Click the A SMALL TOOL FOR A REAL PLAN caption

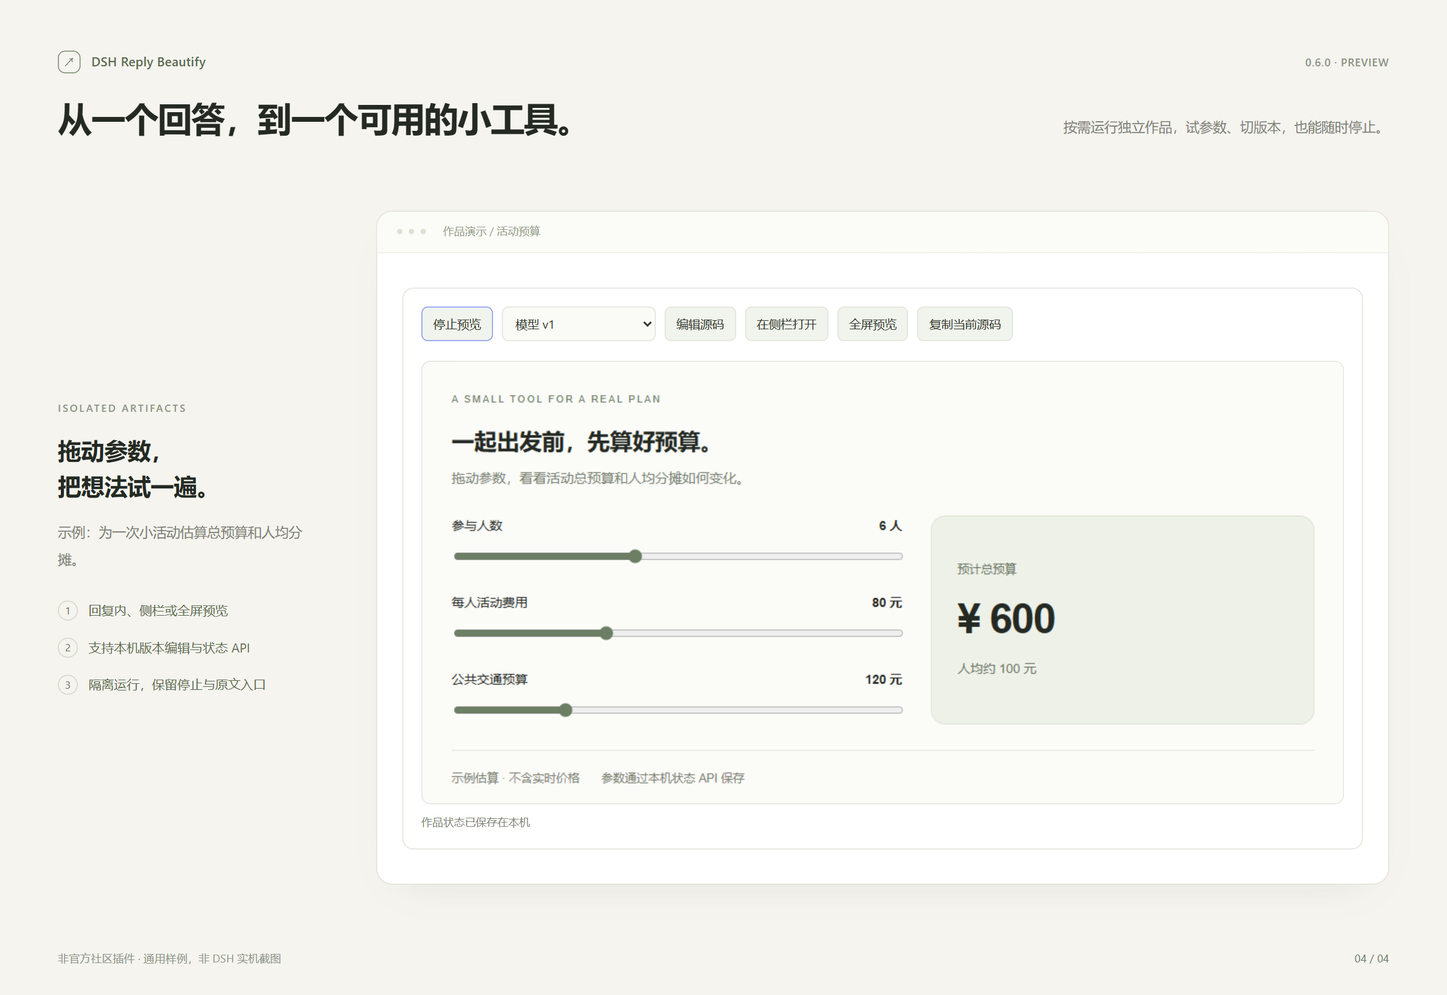[x=556, y=399]
